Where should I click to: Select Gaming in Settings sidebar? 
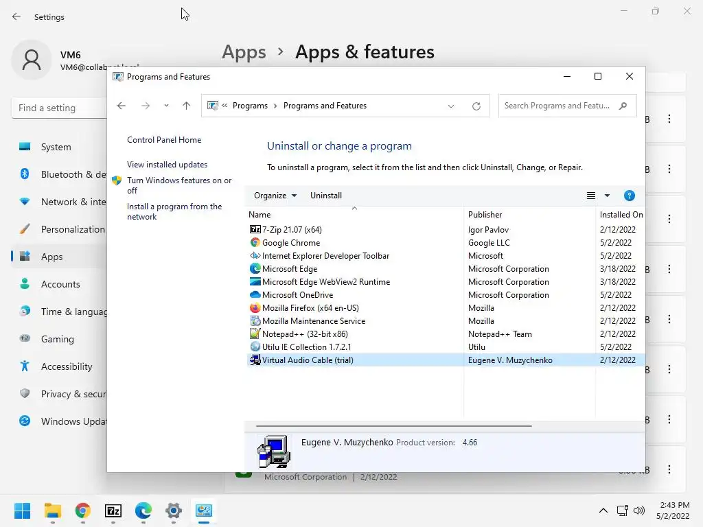pyautogui.click(x=59, y=339)
